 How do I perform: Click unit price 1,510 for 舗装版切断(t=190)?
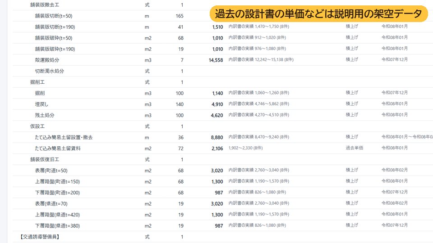(x=217, y=27)
